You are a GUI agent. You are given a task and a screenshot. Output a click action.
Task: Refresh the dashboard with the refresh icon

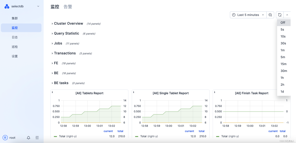280,15
